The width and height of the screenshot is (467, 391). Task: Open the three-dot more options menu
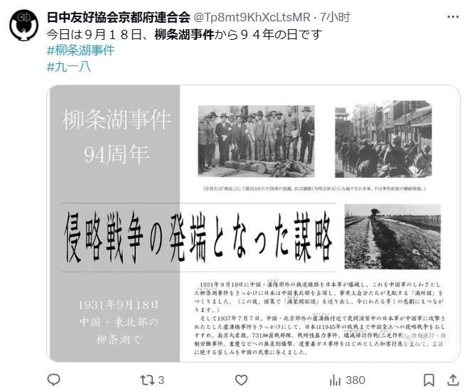click(x=453, y=17)
